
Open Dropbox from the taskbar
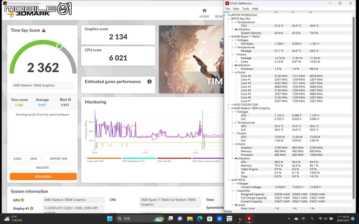coord(219,219)
